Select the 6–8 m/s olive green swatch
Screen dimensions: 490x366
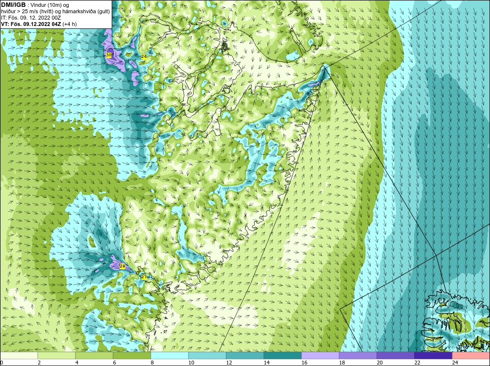coord(132,356)
